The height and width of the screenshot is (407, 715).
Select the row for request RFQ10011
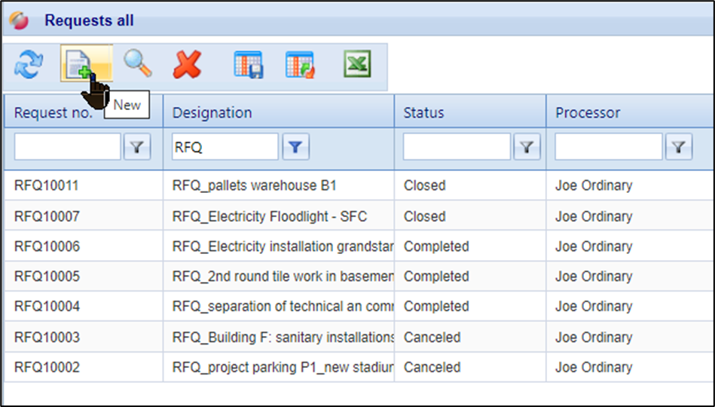47,186
